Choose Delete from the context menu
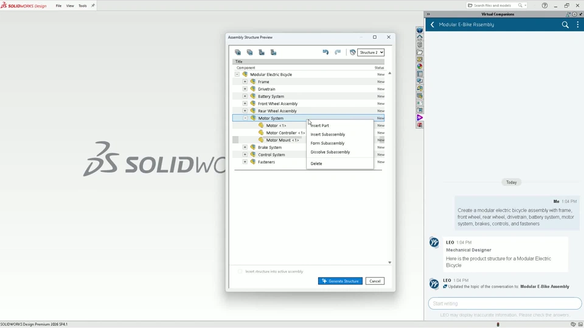The image size is (584, 328). click(339, 163)
